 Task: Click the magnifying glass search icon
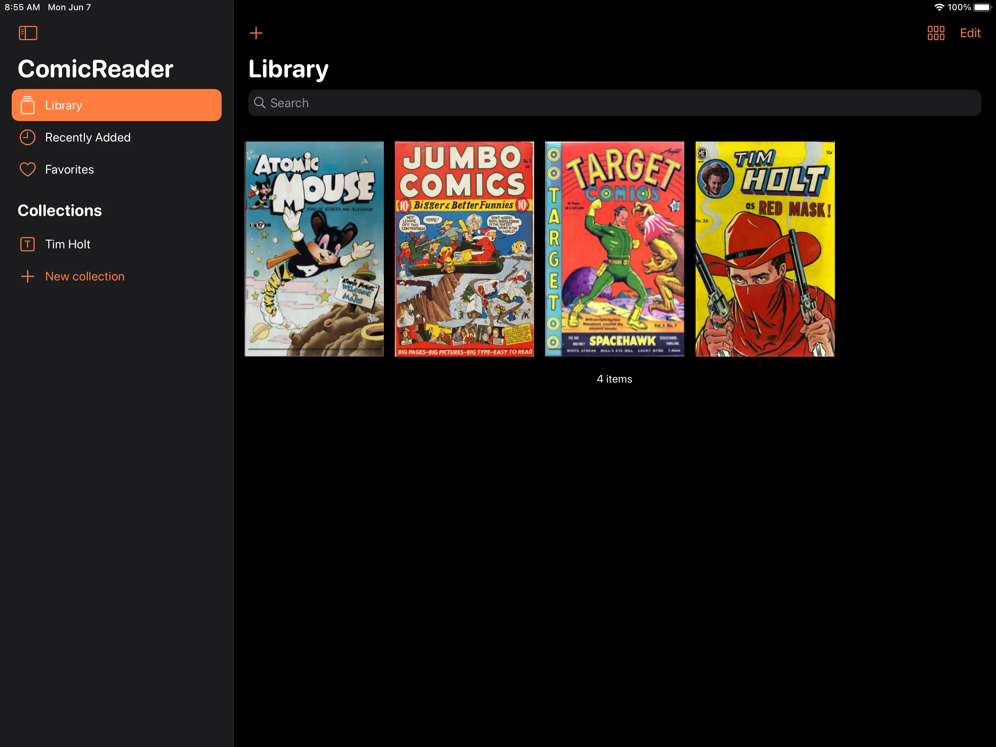pyautogui.click(x=260, y=103)
